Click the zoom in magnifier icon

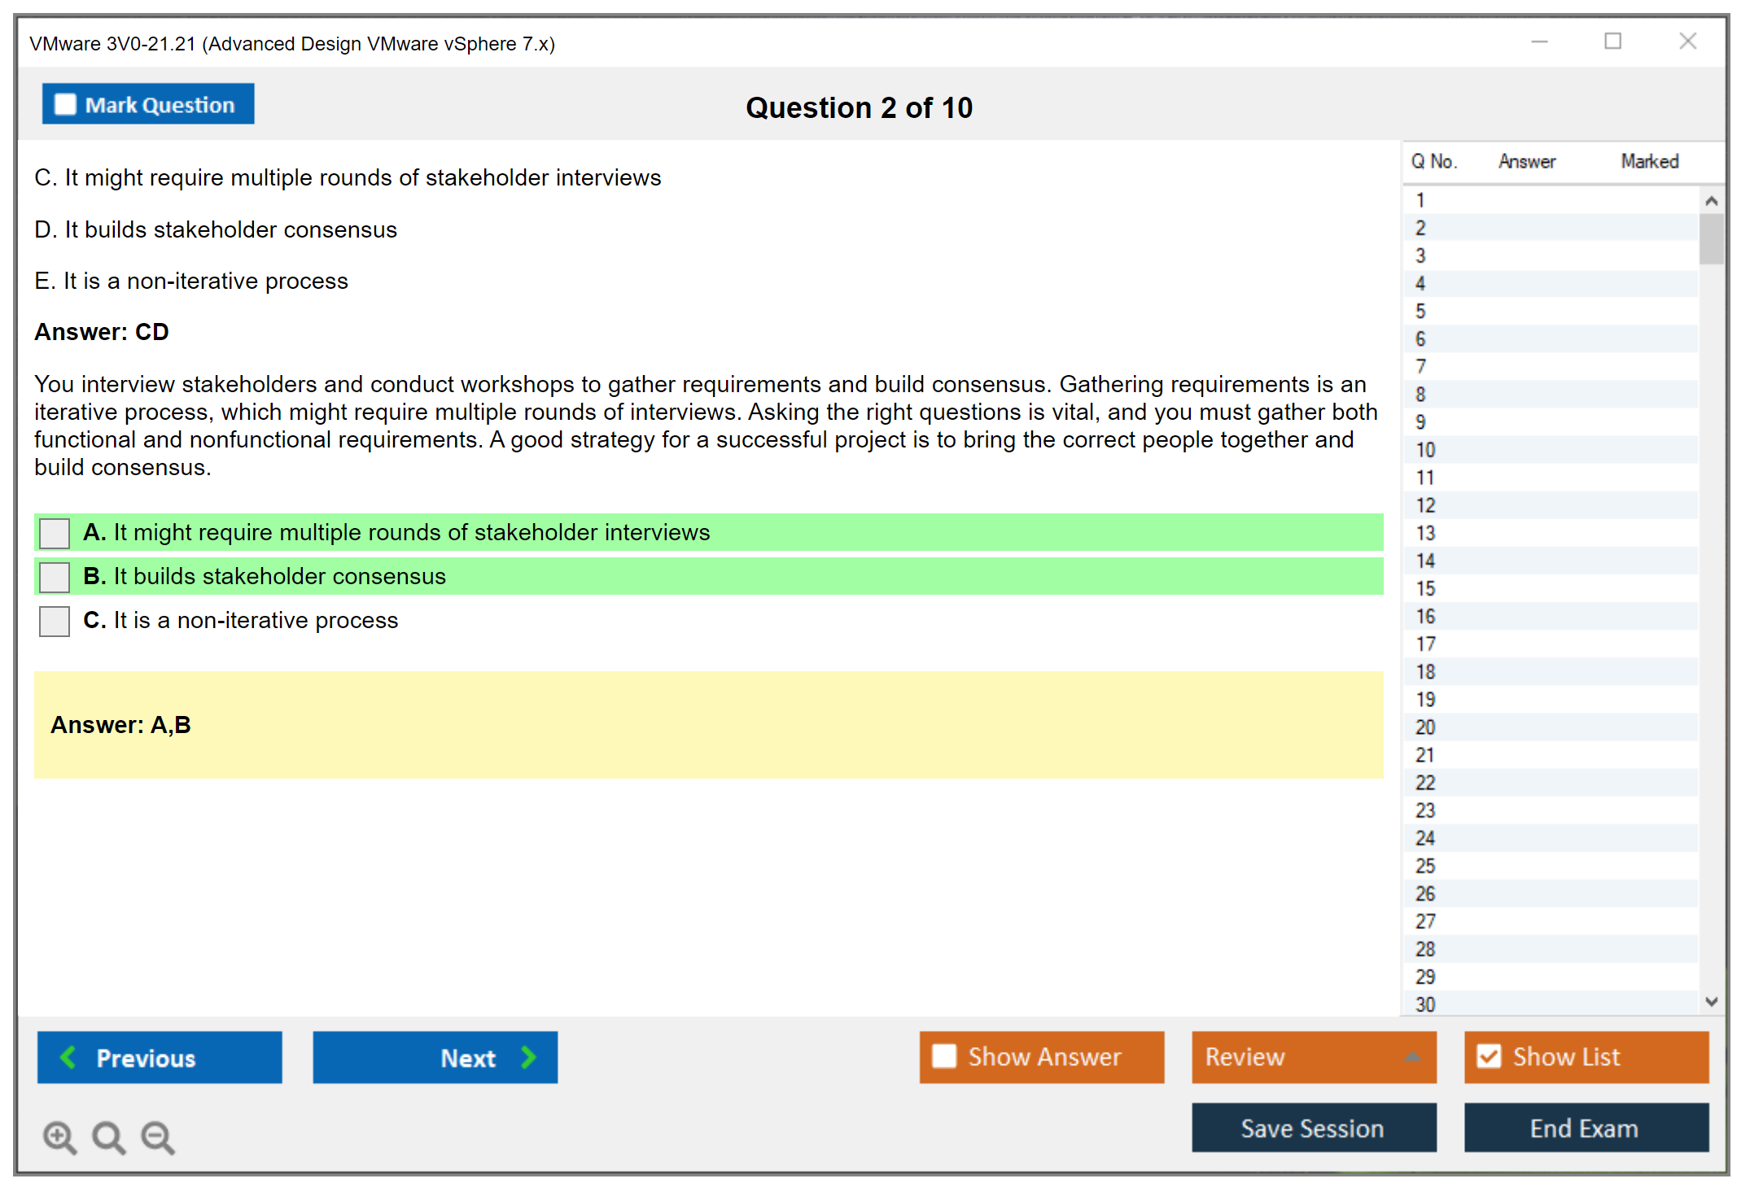(59, 1137)
